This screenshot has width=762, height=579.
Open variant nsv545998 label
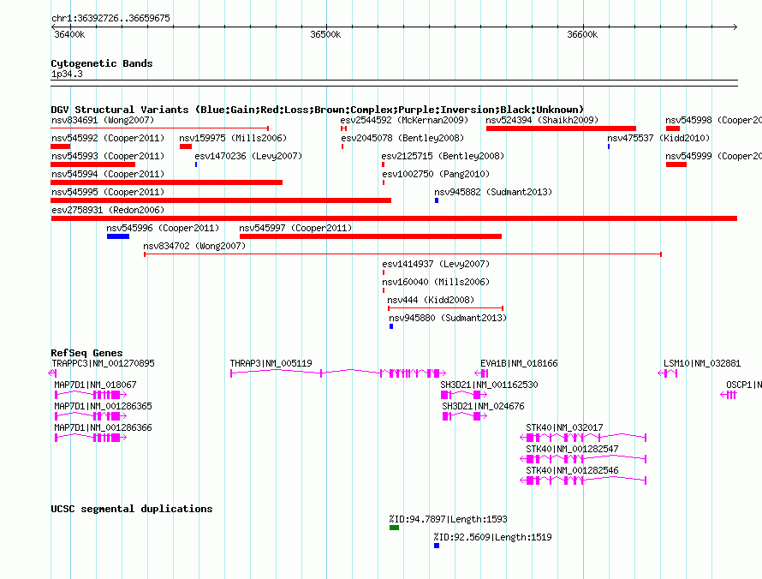[713, 120]
